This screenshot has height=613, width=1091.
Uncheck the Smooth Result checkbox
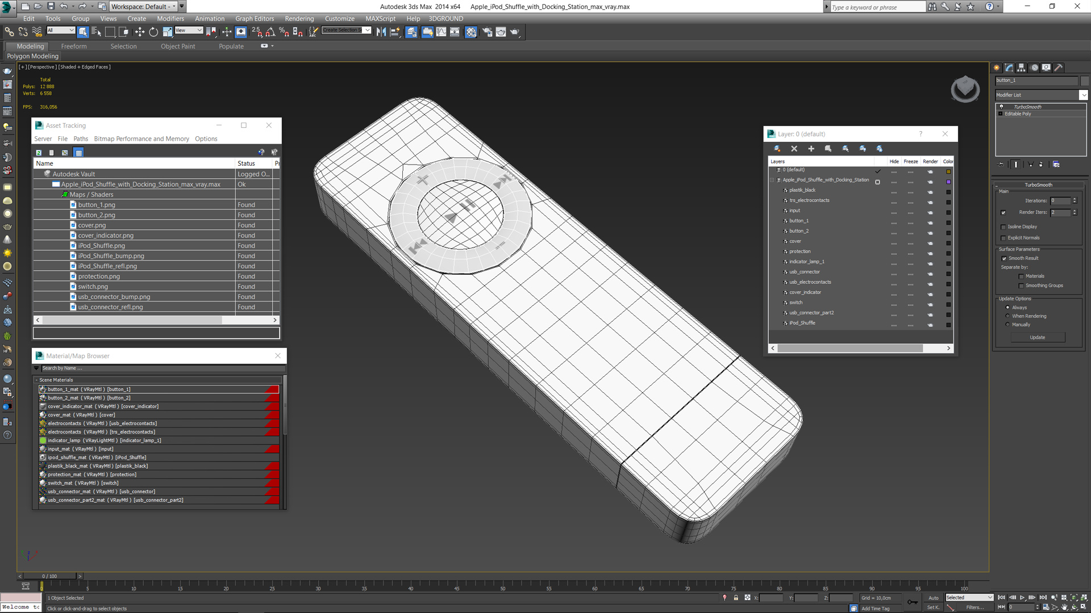(x=1004, y=259)
